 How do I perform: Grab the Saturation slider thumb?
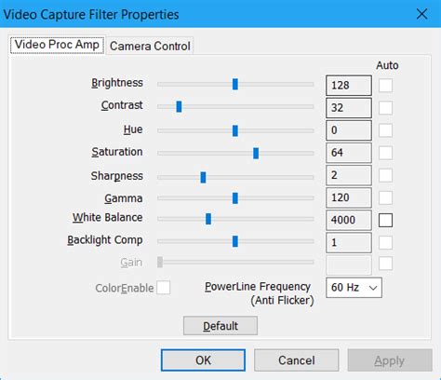[256, 153]
